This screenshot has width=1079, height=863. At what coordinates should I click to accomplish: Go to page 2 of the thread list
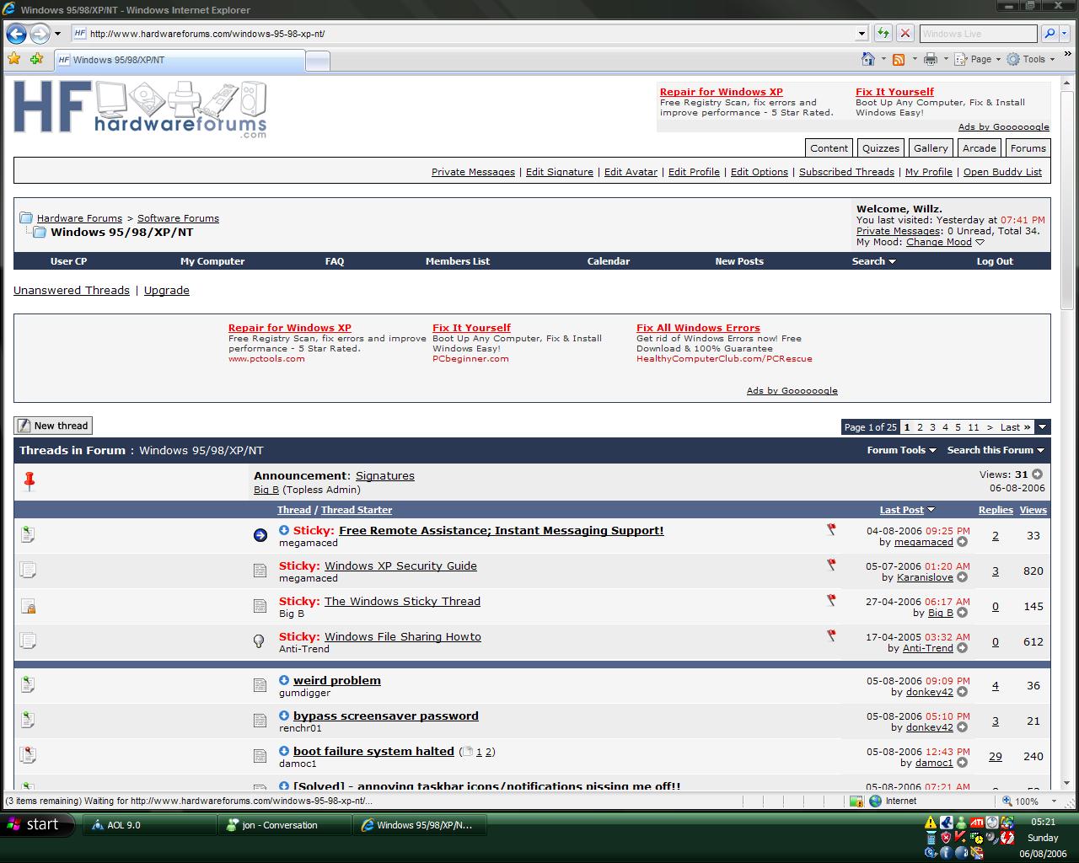[920, 427]
